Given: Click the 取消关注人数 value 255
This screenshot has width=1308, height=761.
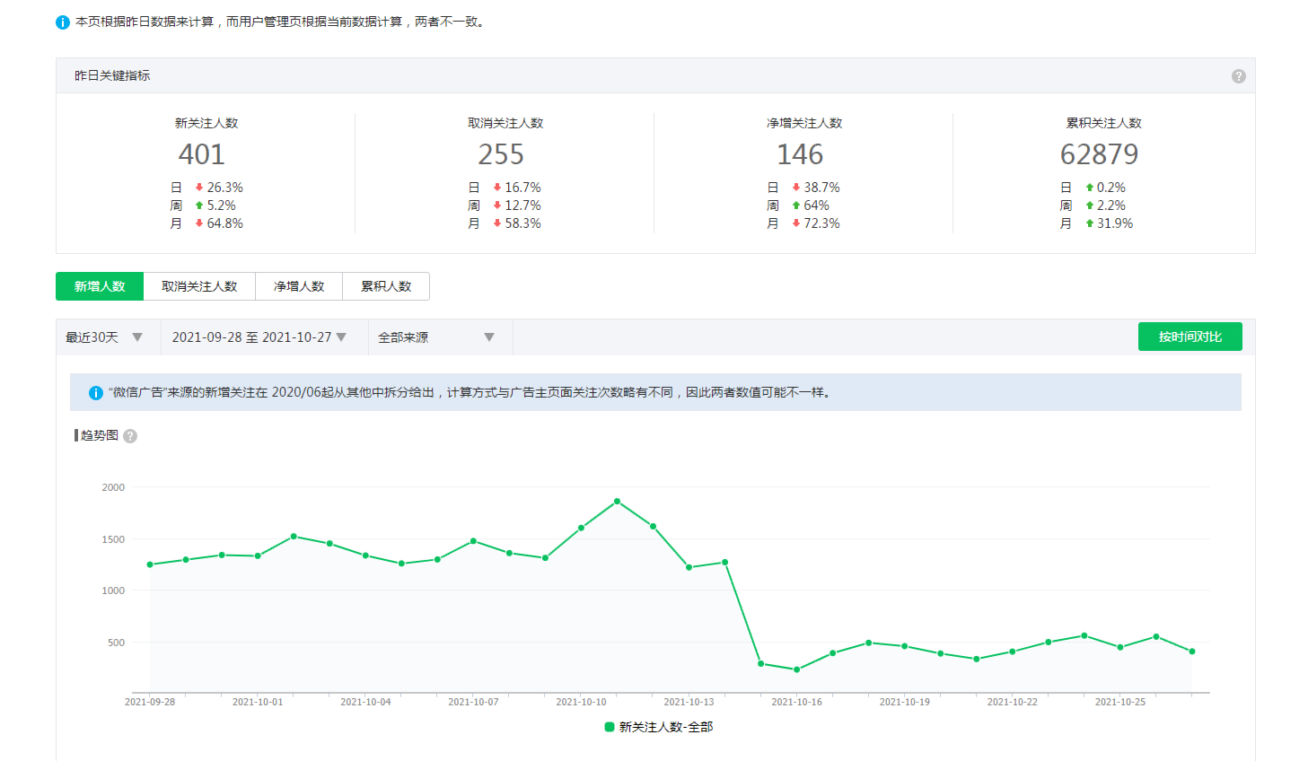Looking at the screenshot, I should pos(501,154).
